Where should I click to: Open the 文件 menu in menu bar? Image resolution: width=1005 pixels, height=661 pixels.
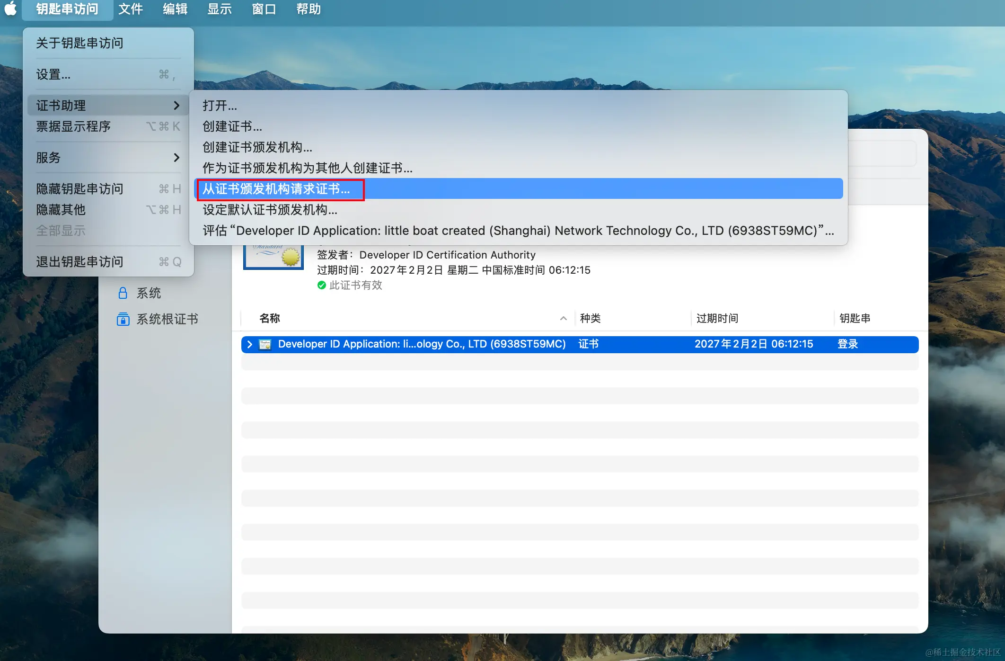(x=131, y=9)
